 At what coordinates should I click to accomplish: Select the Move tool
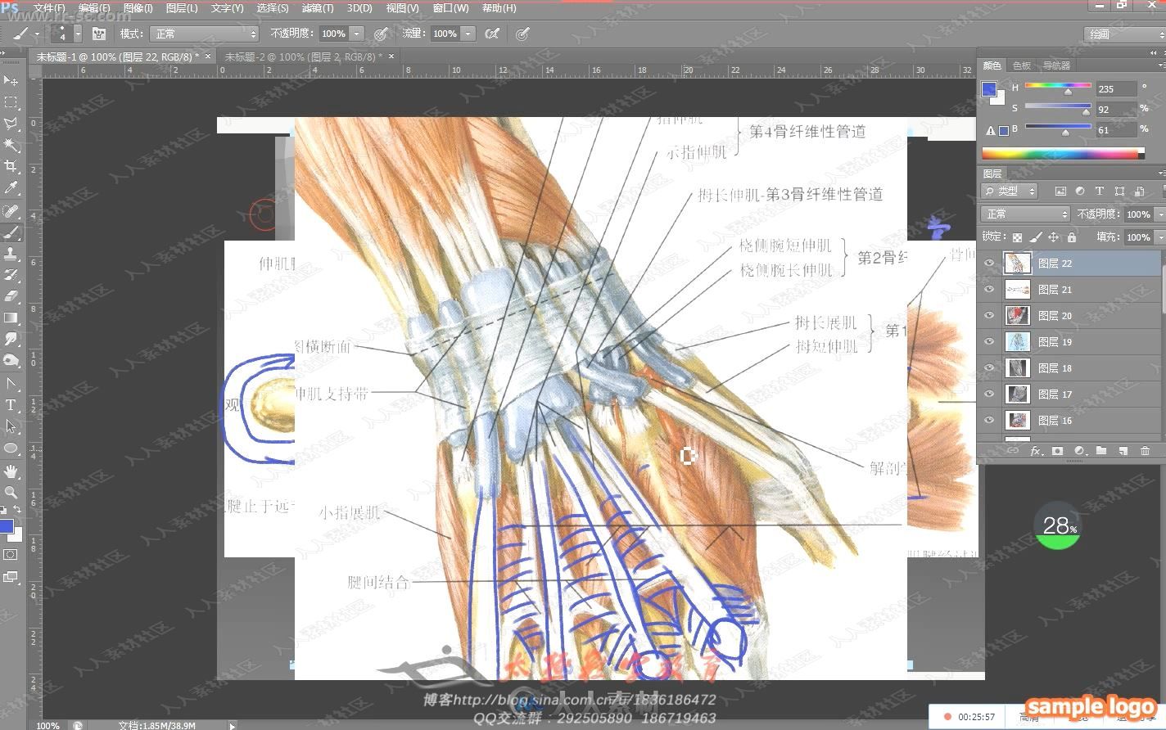pos(11,80)
